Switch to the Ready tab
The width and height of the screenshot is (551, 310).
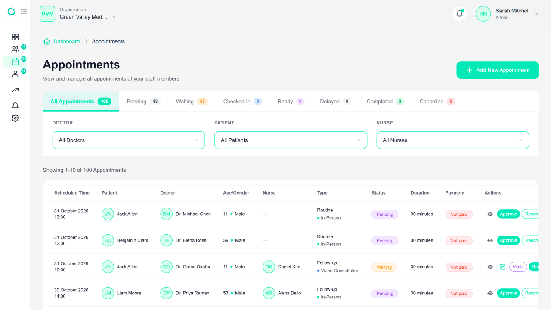pos(291,102)
